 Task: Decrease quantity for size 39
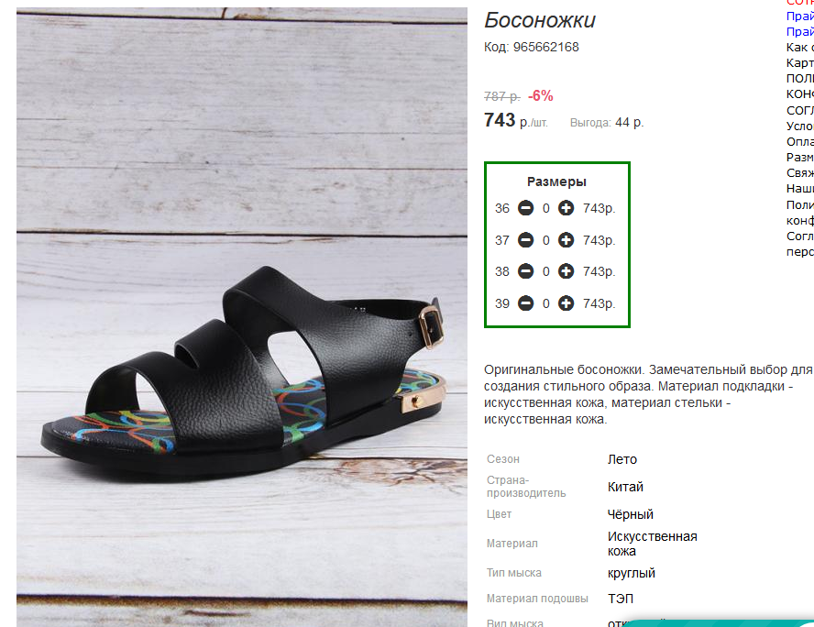pyautogui.click(x=526, y=303)
